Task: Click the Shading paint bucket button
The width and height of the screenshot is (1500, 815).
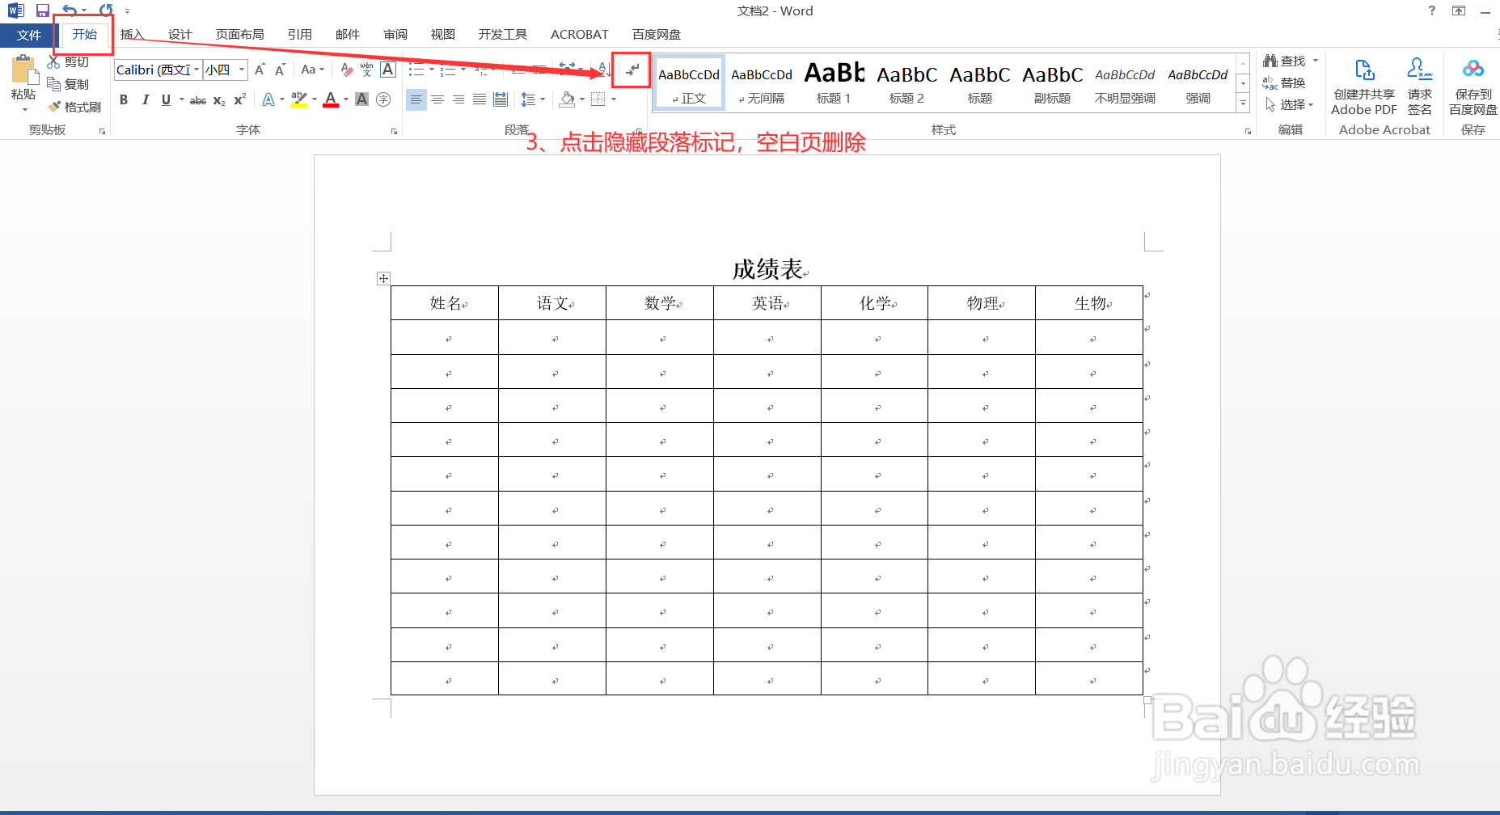Action: pos(568,99)
